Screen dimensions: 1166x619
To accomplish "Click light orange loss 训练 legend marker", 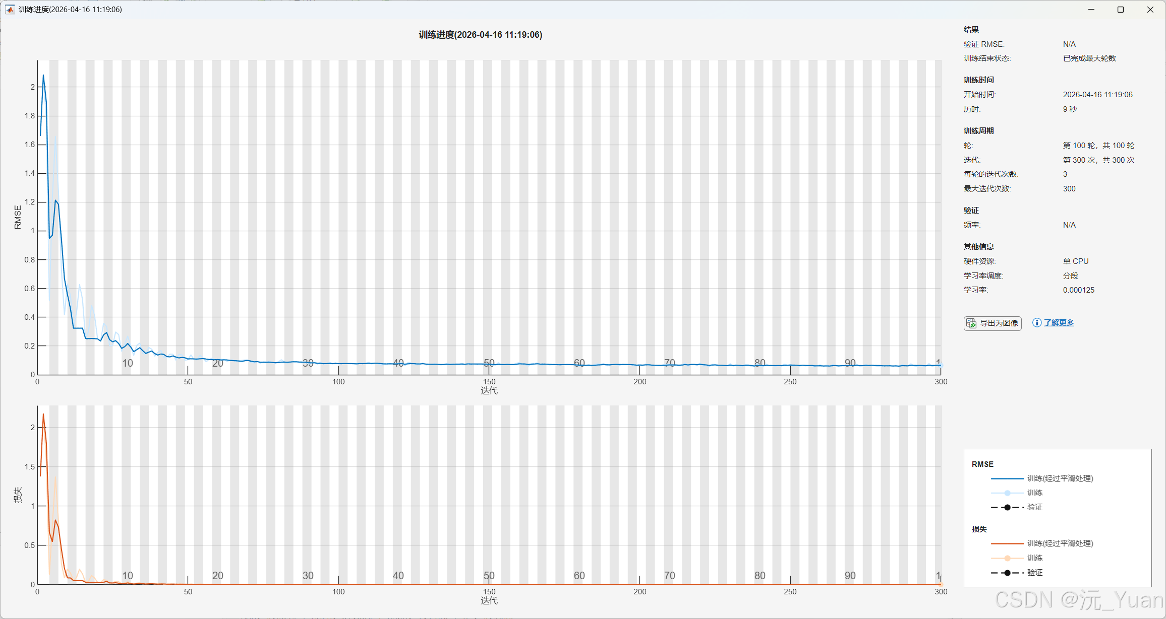I will point(1007,558).
